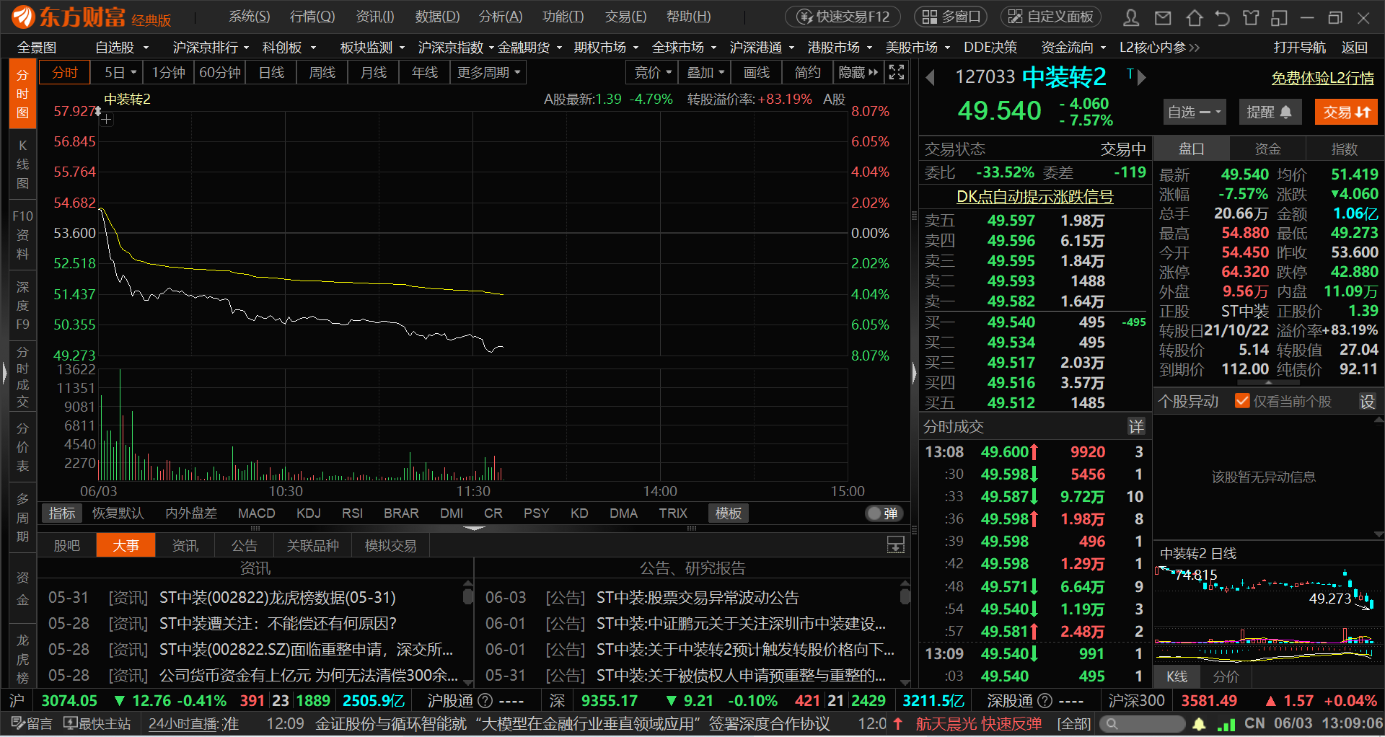Click DK点自动提示涨跌信号 link
Screen dimensions: 1385x737
pyautogui.click(x=1035, y=197)
